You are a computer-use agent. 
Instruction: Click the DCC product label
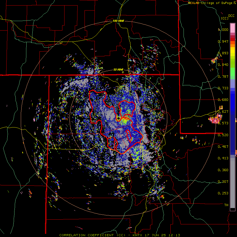click(231, 16)
